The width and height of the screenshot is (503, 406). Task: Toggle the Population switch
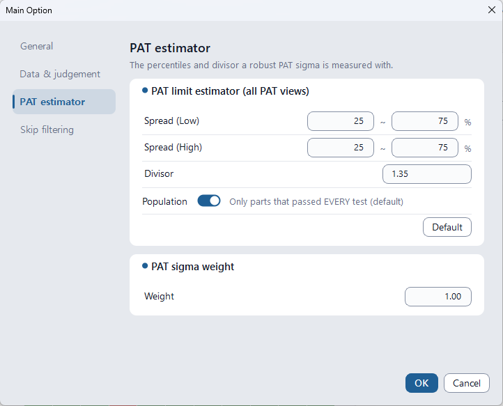209,201
